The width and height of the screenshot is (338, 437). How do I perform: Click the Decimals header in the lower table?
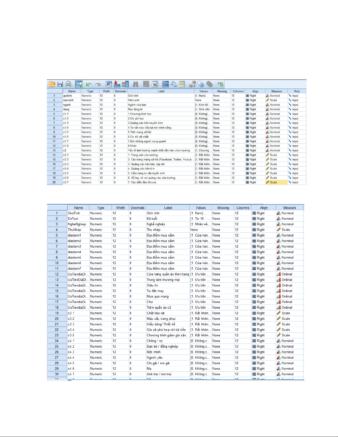click(x=137, y=208)
